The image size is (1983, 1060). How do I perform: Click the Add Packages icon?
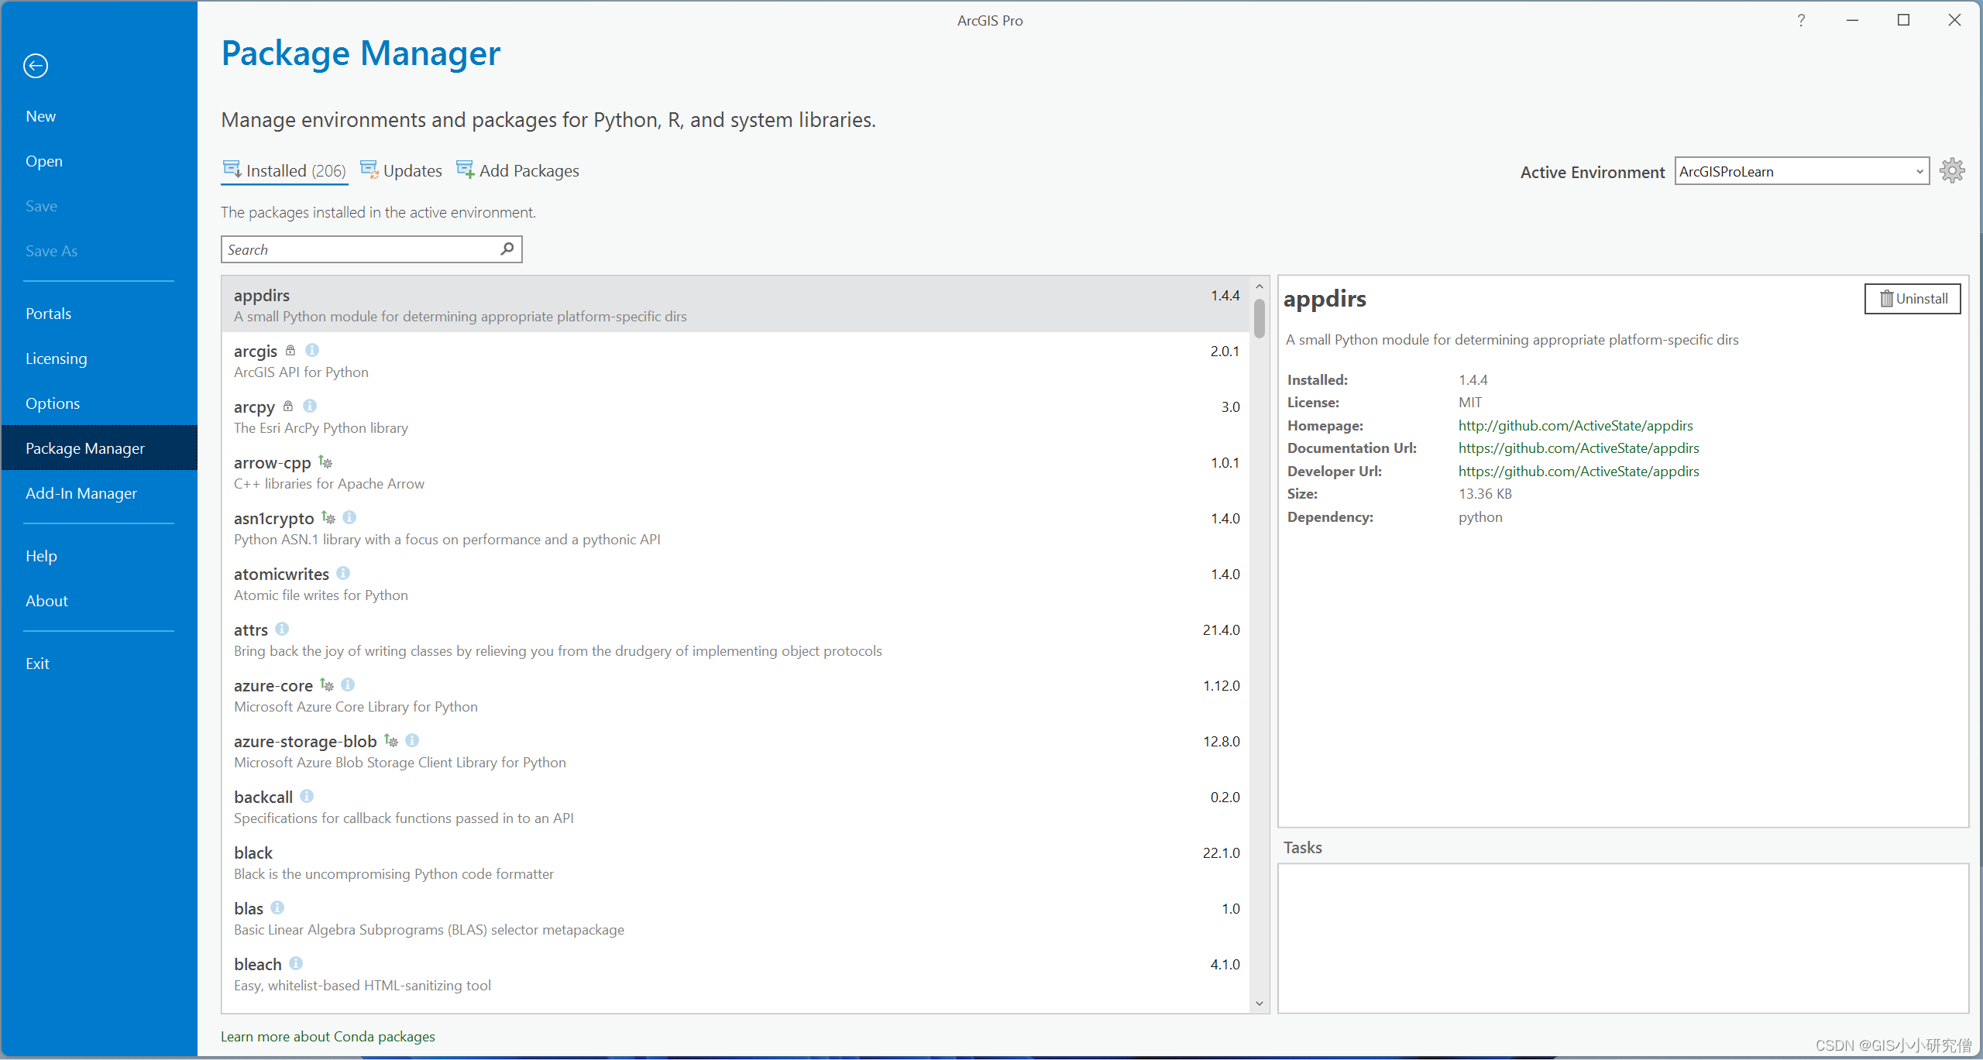(466, 170)
